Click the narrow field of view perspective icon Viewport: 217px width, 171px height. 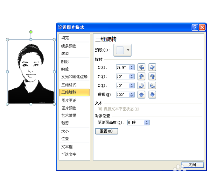point(141,95)
